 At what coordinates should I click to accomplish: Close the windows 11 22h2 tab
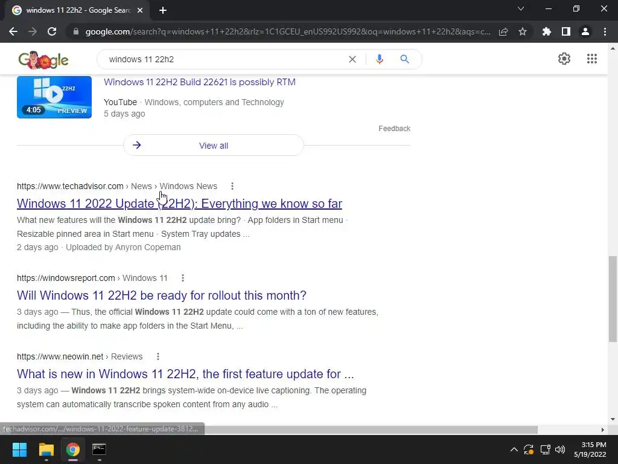click(140, 10)
